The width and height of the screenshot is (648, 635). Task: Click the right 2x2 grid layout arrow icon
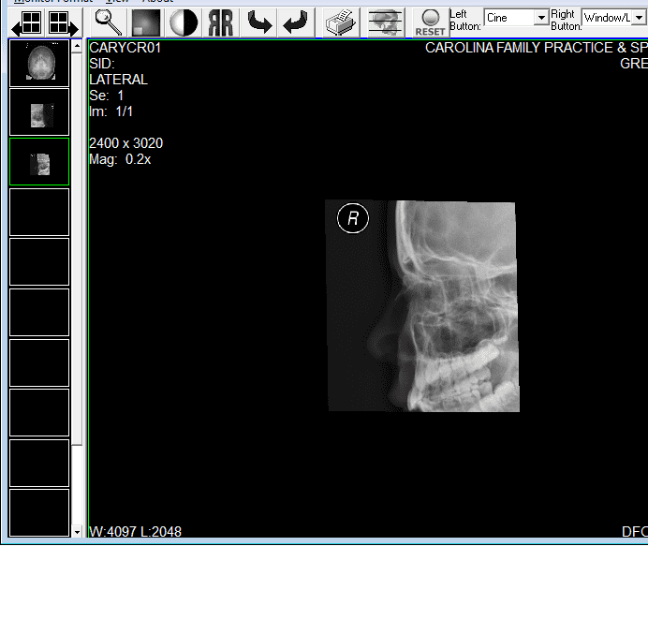[x=61, y=23]
